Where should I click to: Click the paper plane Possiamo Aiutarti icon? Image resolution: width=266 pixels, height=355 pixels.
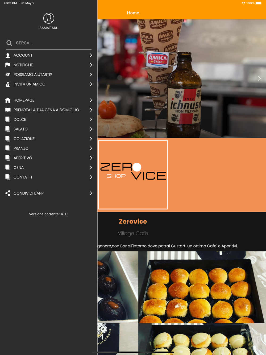pyautogui.click(x=8, y=75)
